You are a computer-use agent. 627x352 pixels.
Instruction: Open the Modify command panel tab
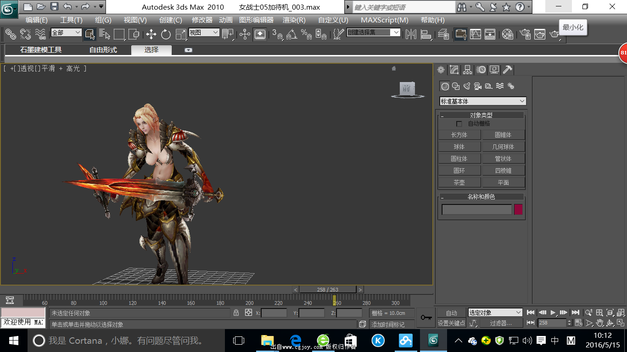tap(454, 70)
